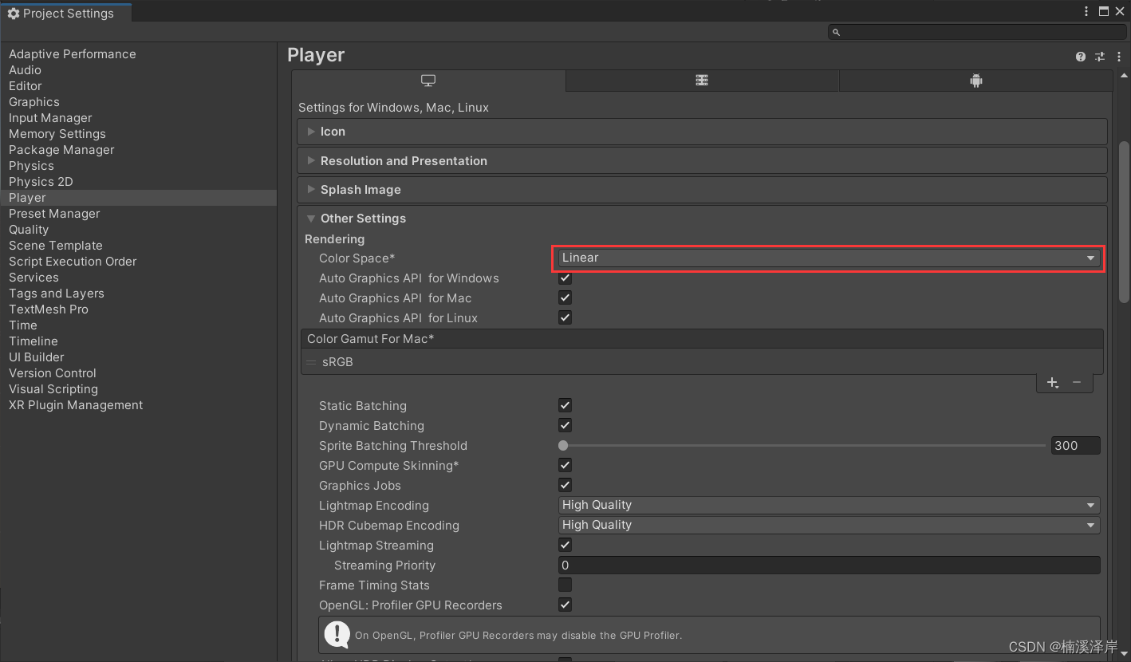Toggle Auto Graphics API for Mac
1131x662 pixels.
click(565, 298)
